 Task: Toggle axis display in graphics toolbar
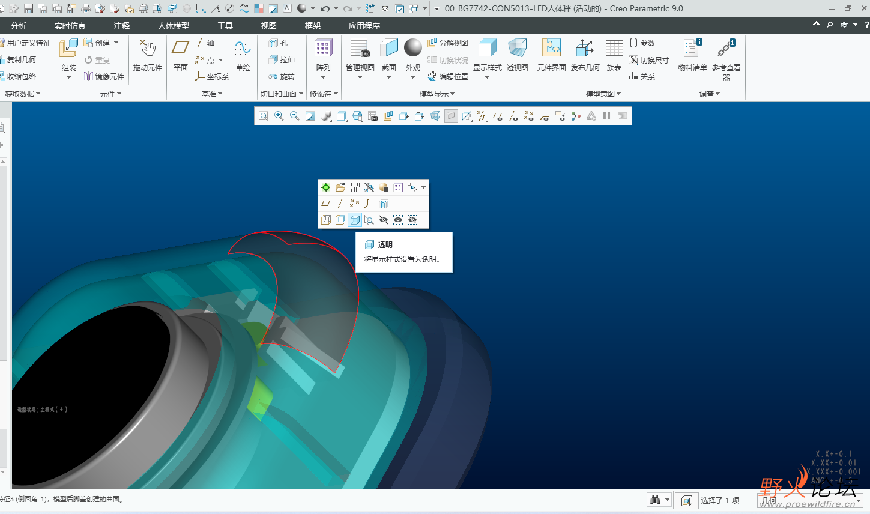coord(513,116)
